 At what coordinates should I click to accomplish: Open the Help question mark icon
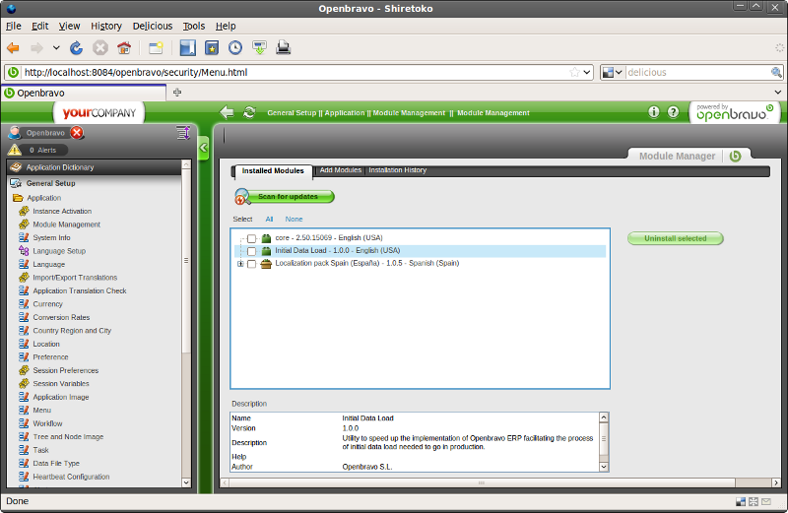click(x=674, y=112)
